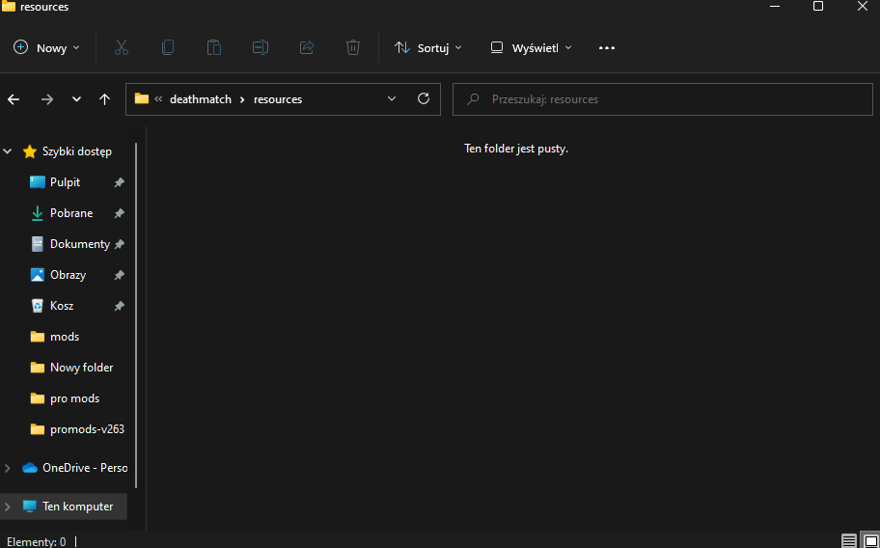Click the Rename icon in toolbar
Screen dimensions: 880x548
(261, 47)
